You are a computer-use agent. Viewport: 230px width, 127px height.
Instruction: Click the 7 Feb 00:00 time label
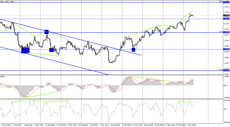(x=28, y=125)
